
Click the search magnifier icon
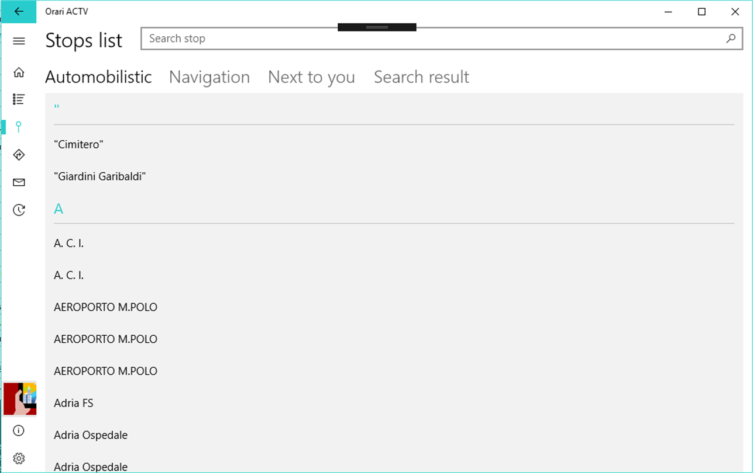(731, 39)
